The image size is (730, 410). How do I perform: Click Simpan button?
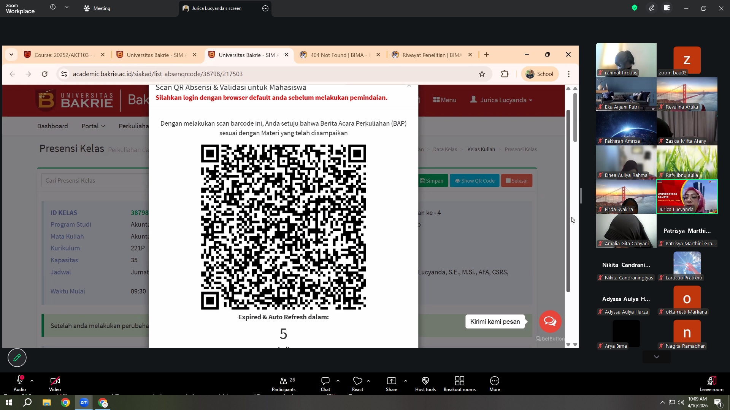pos(432,181)
